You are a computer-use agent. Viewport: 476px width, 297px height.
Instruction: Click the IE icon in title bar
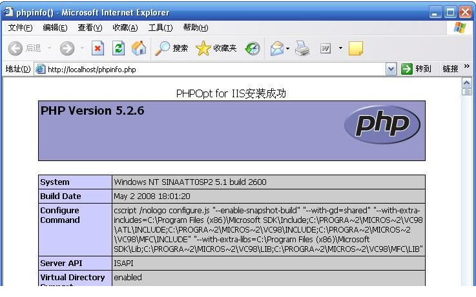point(8,12)
